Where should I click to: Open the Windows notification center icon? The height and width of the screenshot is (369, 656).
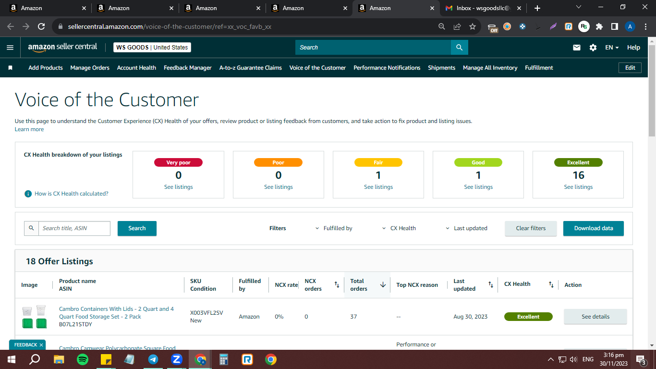click(640, 359)
